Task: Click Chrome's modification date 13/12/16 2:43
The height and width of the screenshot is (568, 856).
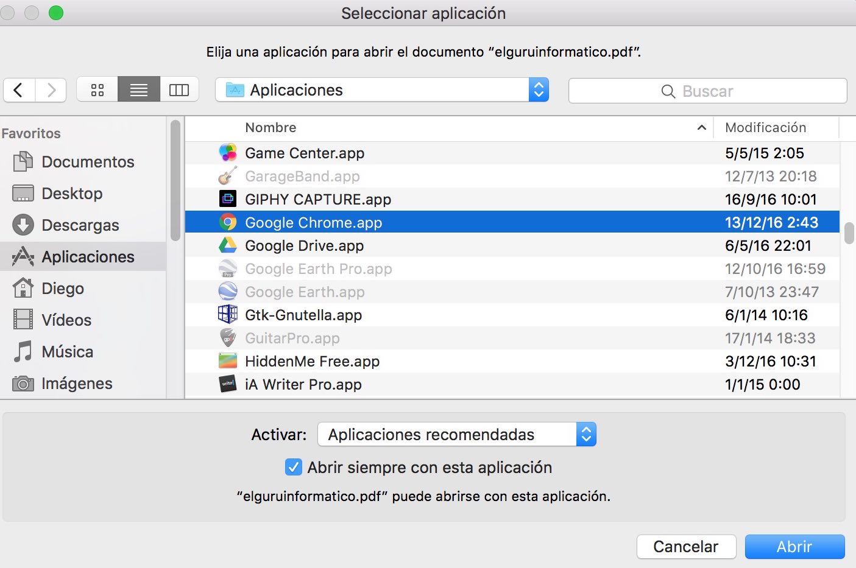Action: 771,222
